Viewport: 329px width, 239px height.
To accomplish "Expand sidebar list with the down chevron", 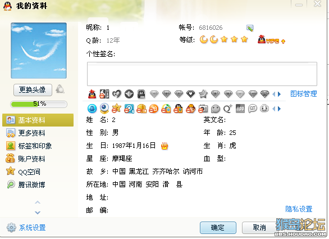I will point(38,213).
